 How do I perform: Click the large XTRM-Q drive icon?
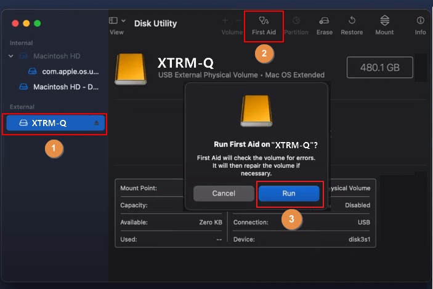130,67
